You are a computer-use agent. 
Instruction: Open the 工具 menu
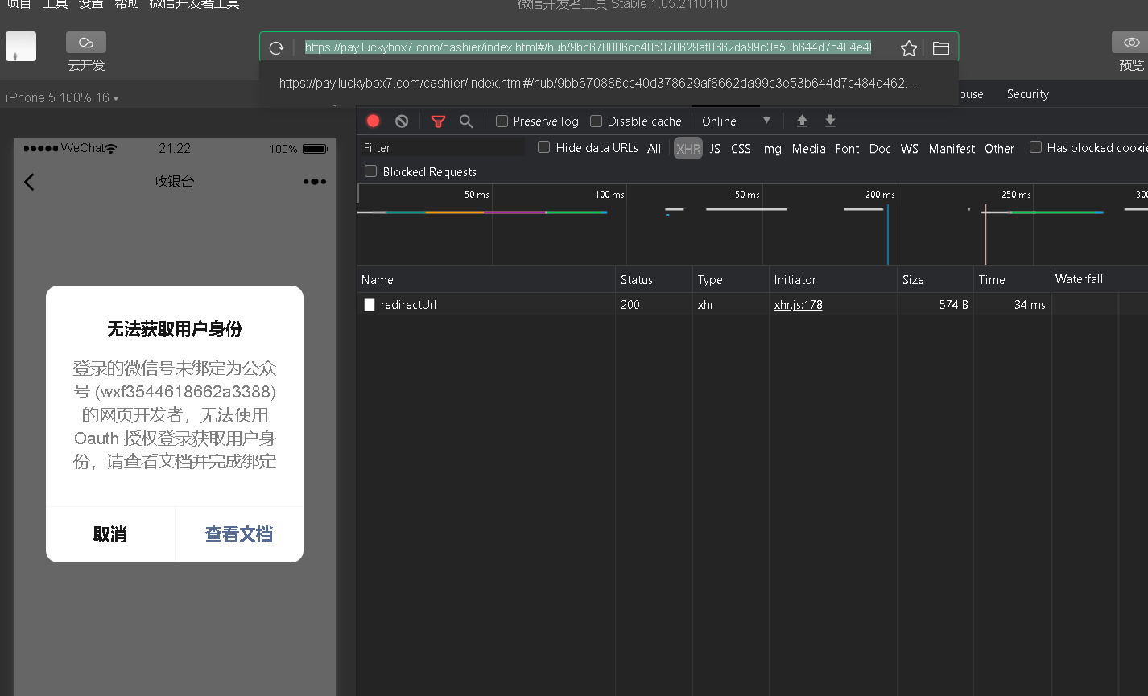click(x=56, y=5)
